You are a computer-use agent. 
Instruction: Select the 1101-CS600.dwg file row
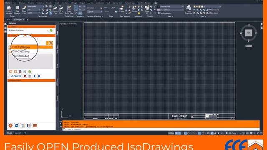31,47
